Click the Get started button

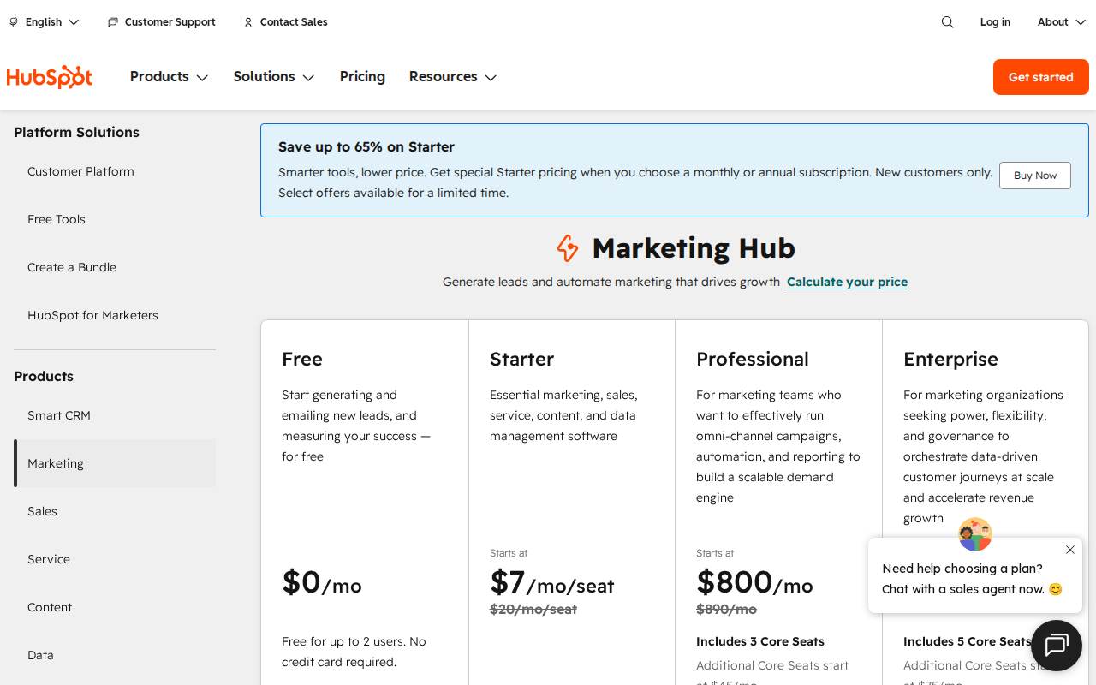pyautogui.click(x=1041, y=77)
